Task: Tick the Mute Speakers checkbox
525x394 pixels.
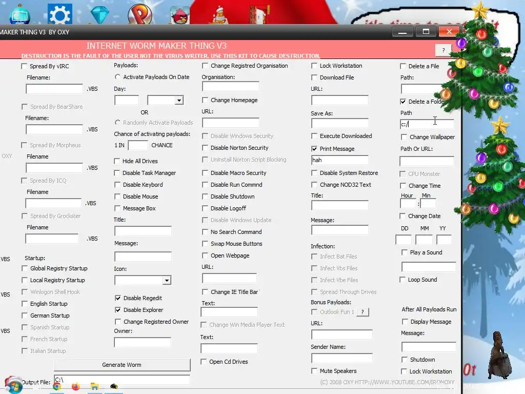Action: (x=314, y=371)
